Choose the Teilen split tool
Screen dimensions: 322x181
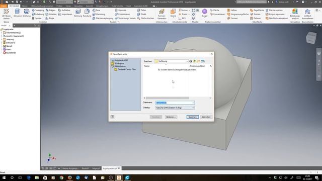click(142, 10)
